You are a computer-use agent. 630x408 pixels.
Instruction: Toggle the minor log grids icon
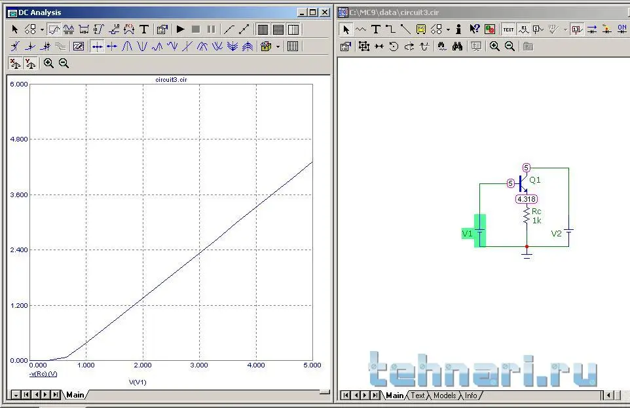tap(293, 29)
